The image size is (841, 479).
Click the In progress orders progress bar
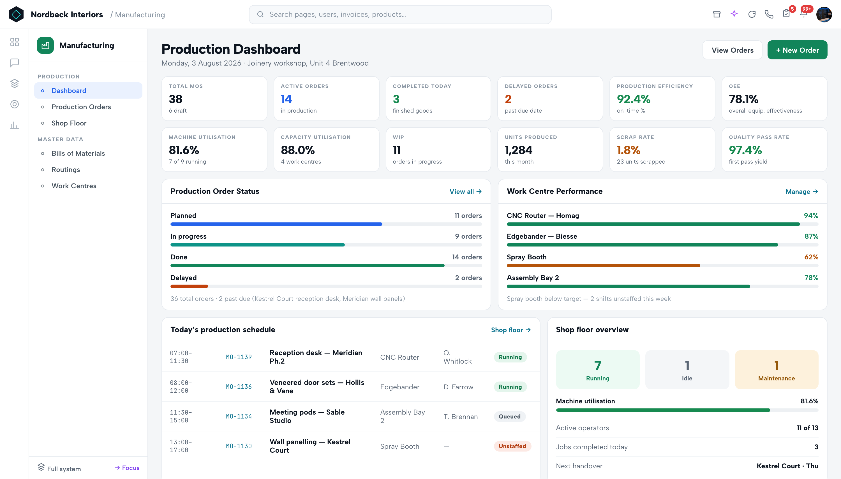(x=326, y=245)
